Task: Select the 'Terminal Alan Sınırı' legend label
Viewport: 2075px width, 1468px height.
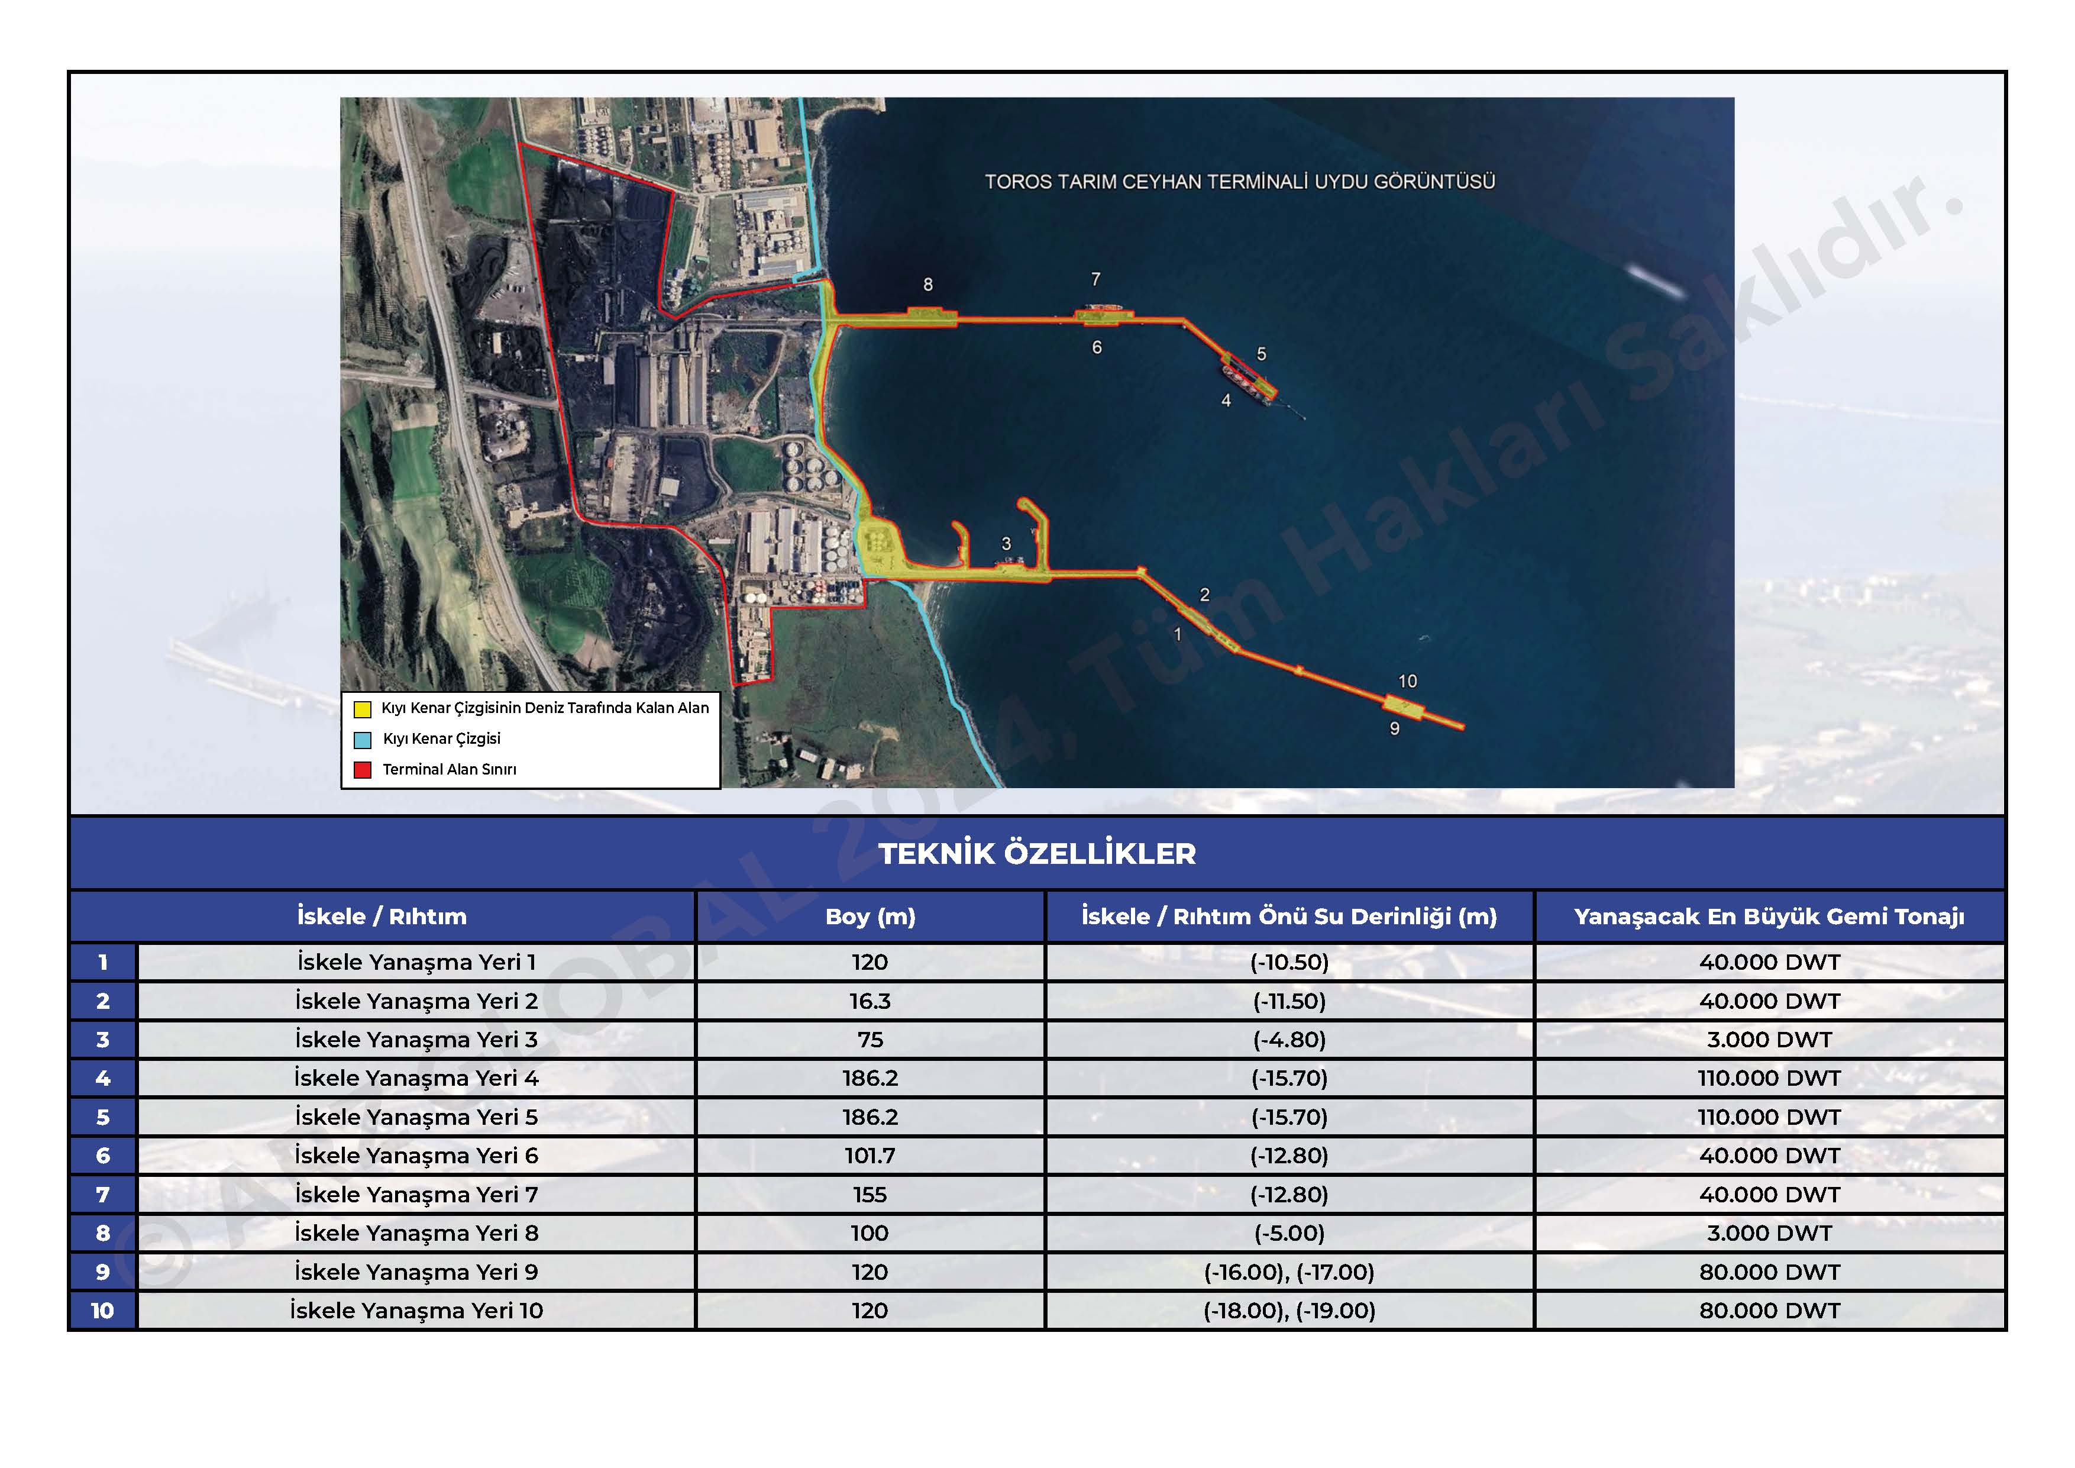Action: 449,769
